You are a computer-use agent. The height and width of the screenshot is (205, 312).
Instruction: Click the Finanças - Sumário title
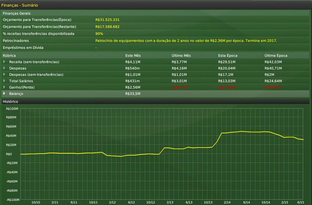(x=20, y=5)
